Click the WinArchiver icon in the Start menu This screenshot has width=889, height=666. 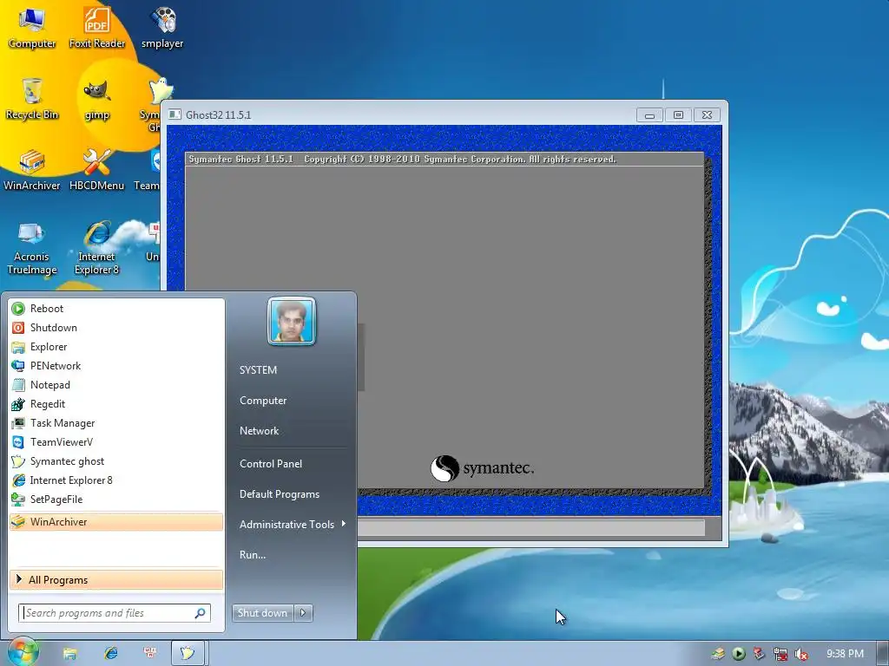[18, 521]
